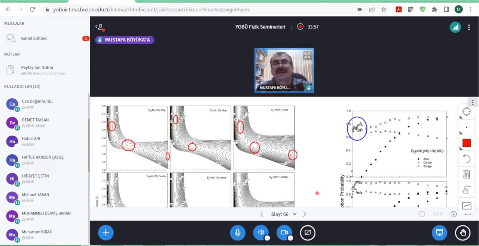This screenshot has width=479, height=246.
Task: Toggle webcam sharing button
Action: [x=284, y=233]
